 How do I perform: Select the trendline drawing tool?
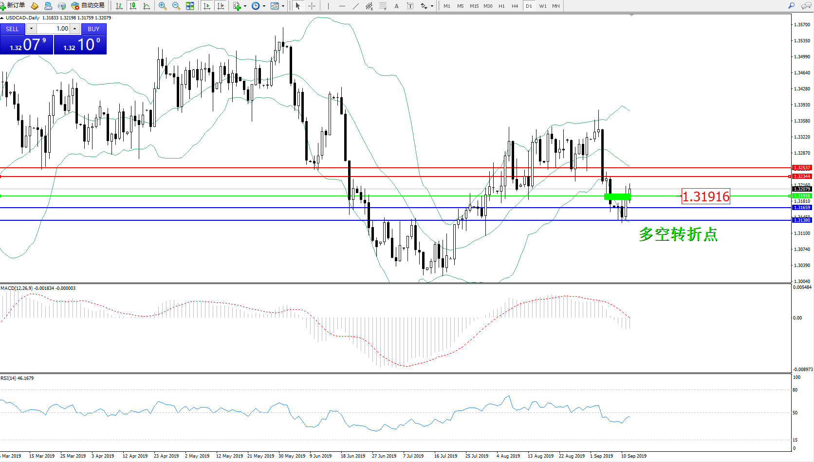coord(356,6)
